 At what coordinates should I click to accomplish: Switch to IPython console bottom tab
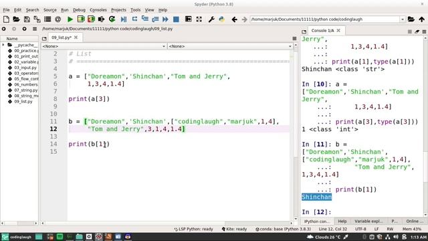tap(317, 222)
